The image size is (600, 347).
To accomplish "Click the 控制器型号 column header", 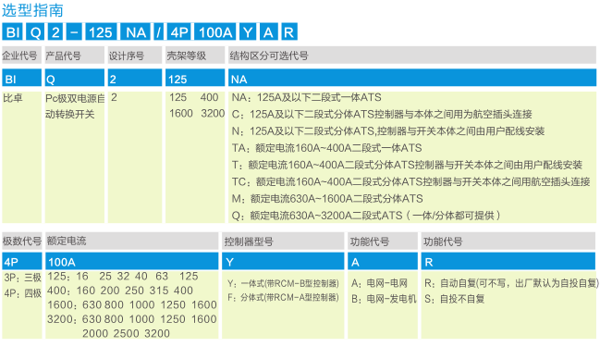I will point(283,242).
